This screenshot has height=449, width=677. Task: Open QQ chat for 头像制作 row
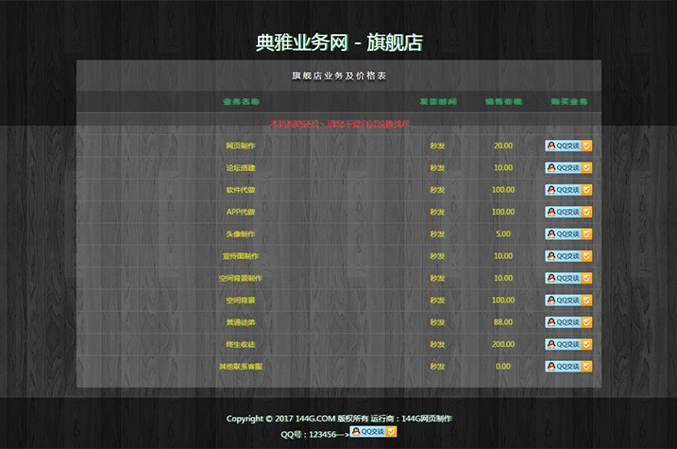coord(567,233)
